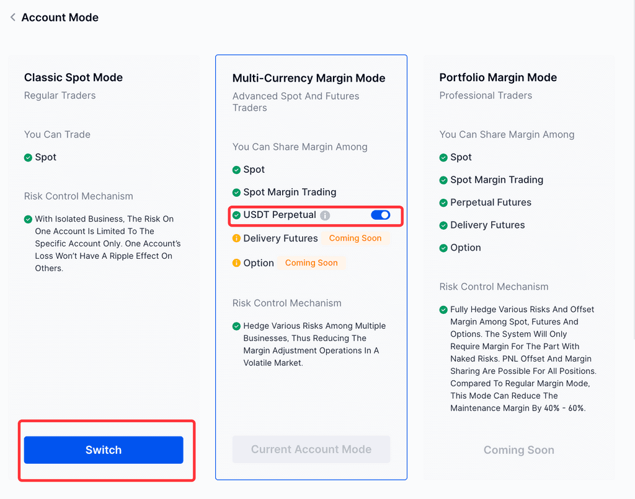Select the Portfolio Margin Mode heading
Screen dimensions: 635x499
[x=498, y=77]
